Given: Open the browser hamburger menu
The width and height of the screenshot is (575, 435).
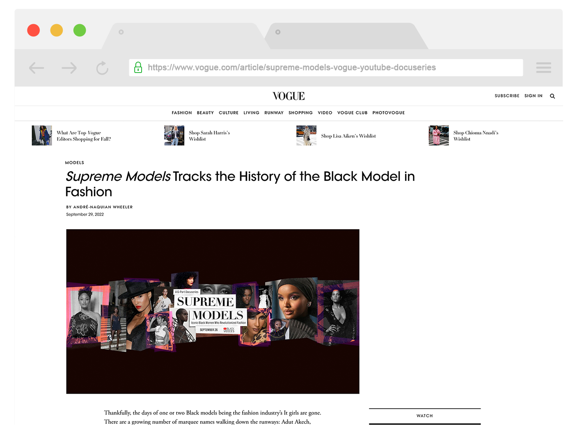Looking at the screenshot, I should [543, 68].
